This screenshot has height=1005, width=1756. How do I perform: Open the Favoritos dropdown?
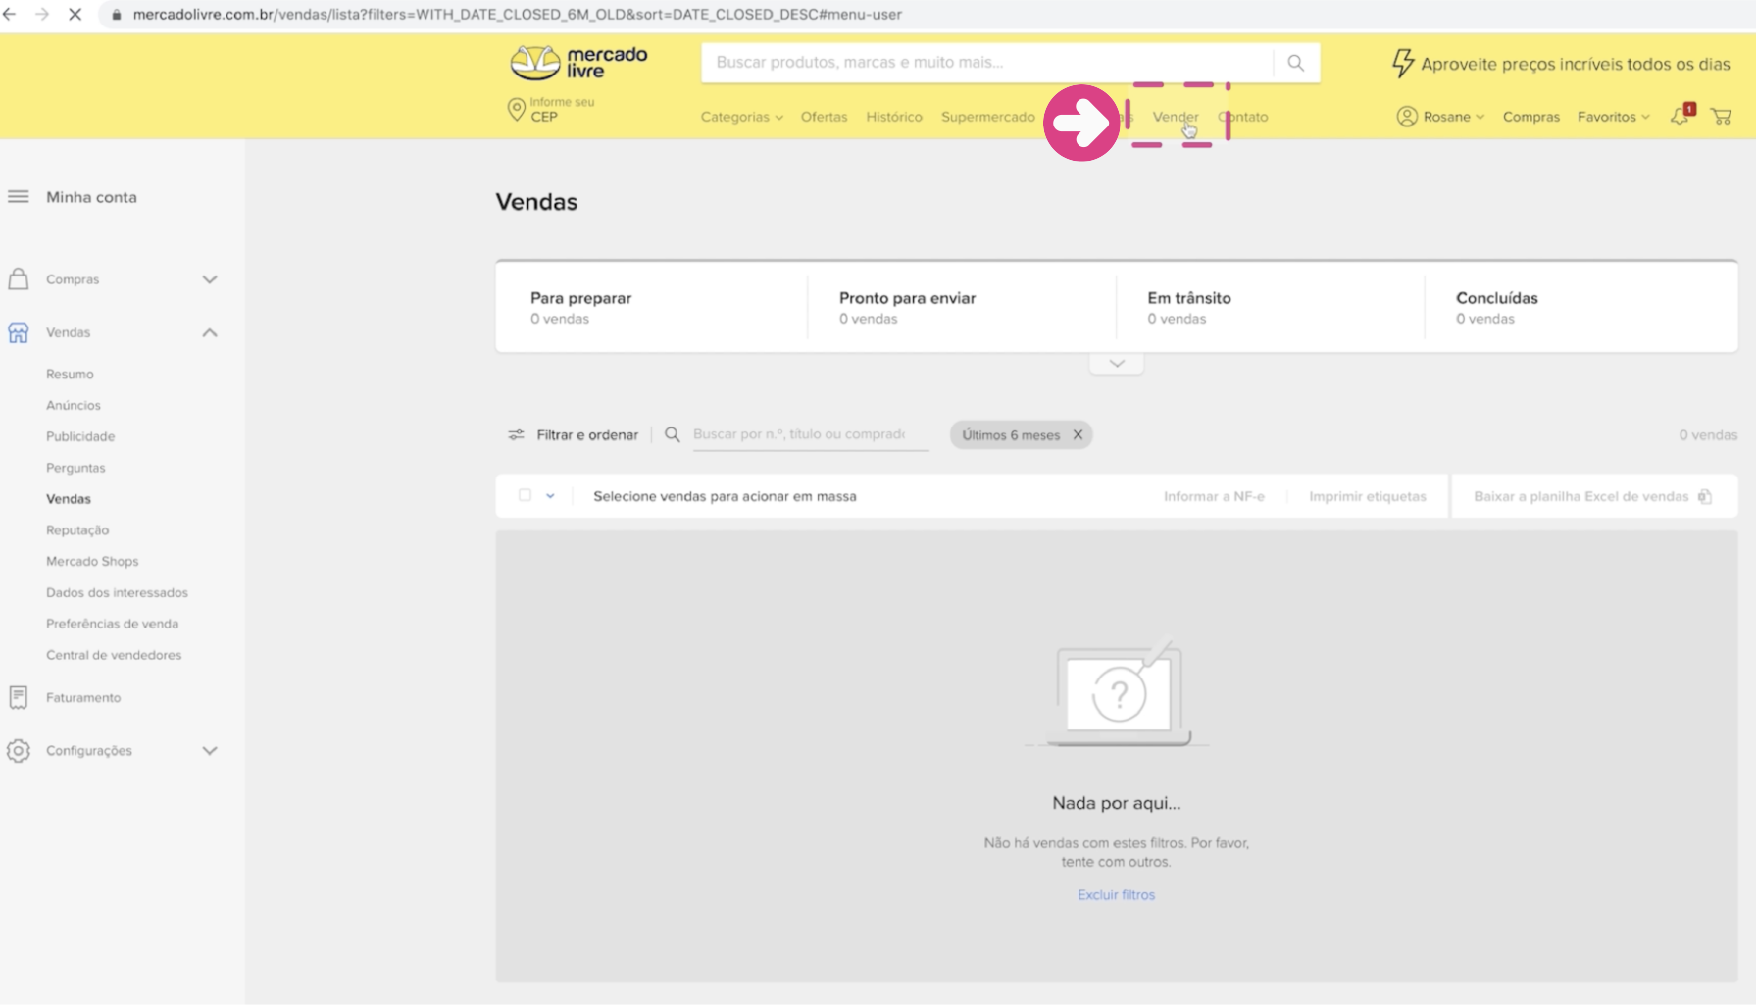tap(1613, 117)
